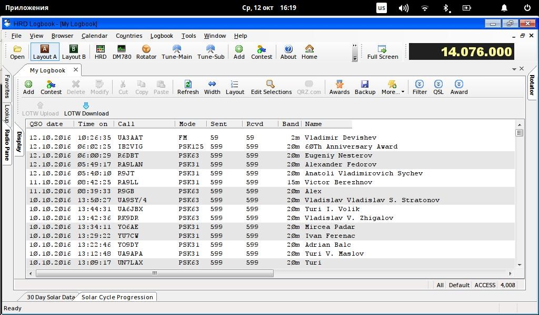Click the Tune-Sub toolbar icon
Screen dimensions: 539x315
pos(211,52)
